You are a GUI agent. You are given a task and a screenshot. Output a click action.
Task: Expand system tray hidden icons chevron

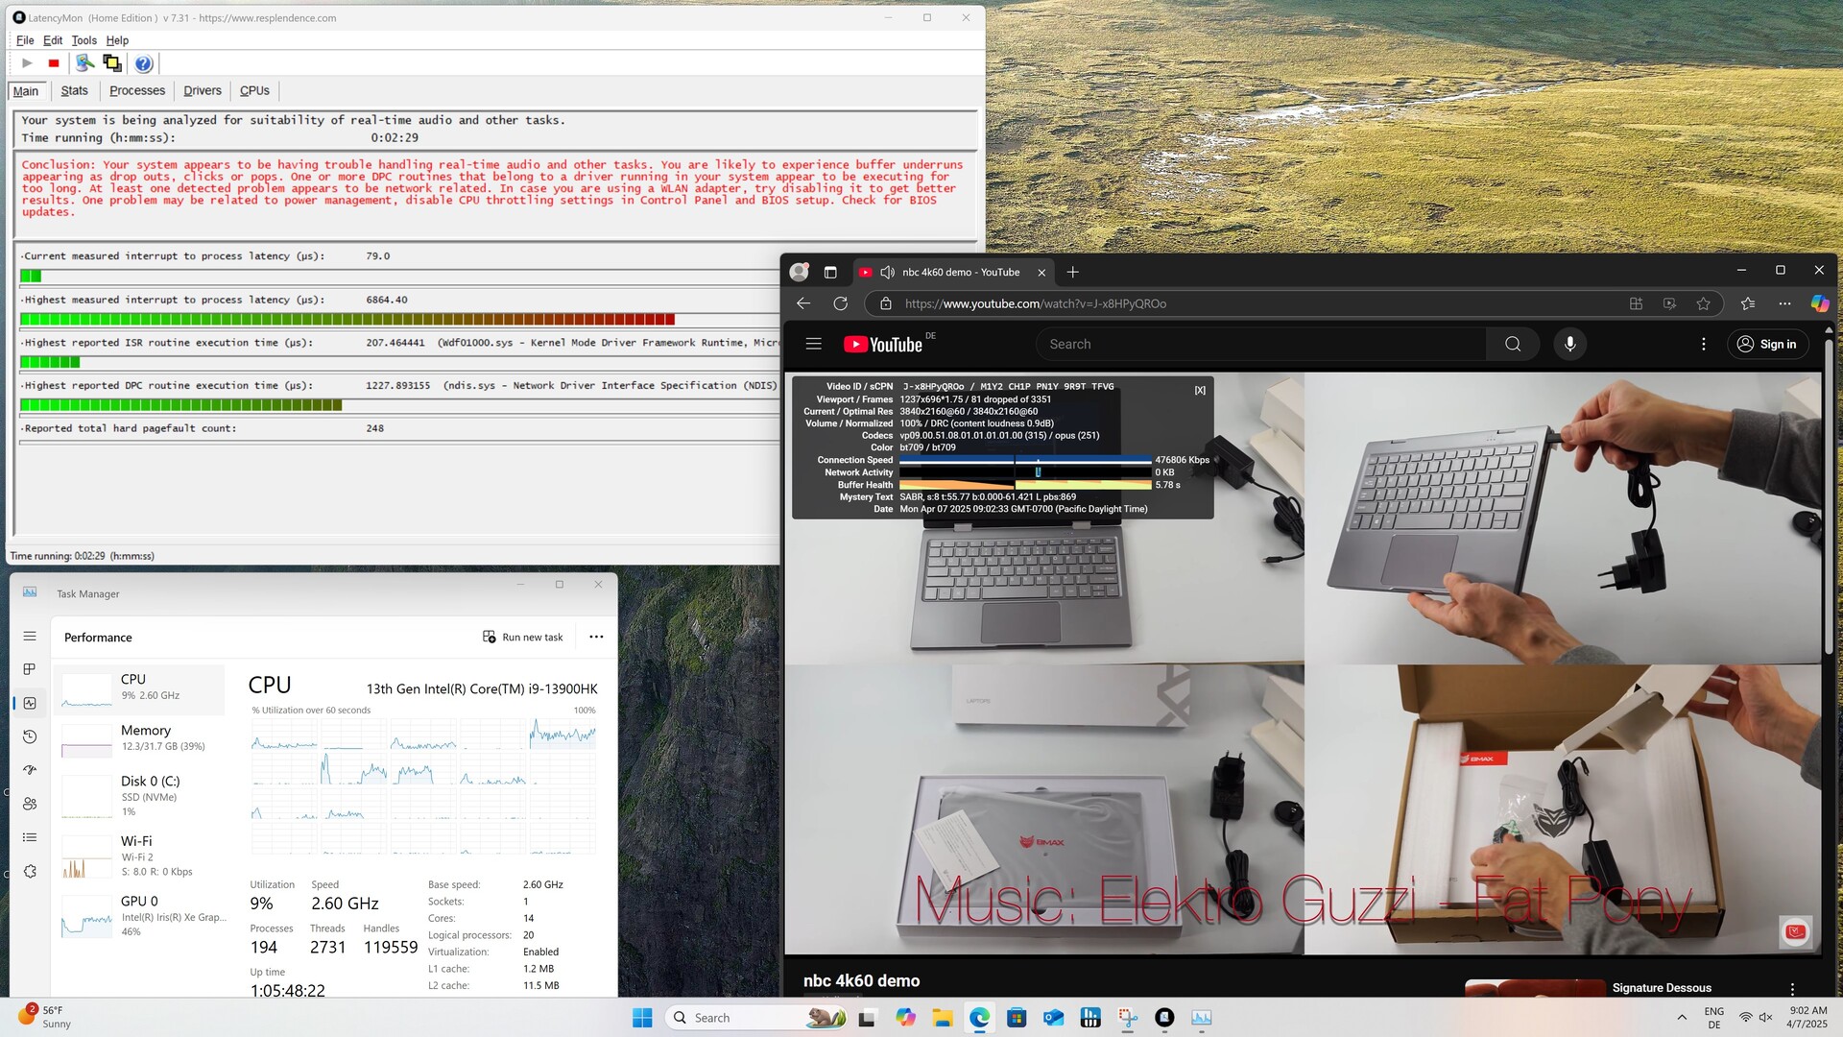(1682, 1018)
